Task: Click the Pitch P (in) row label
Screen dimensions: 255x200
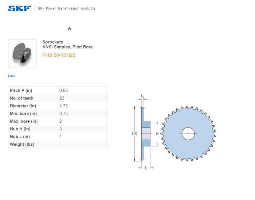Action: (23, 90)
